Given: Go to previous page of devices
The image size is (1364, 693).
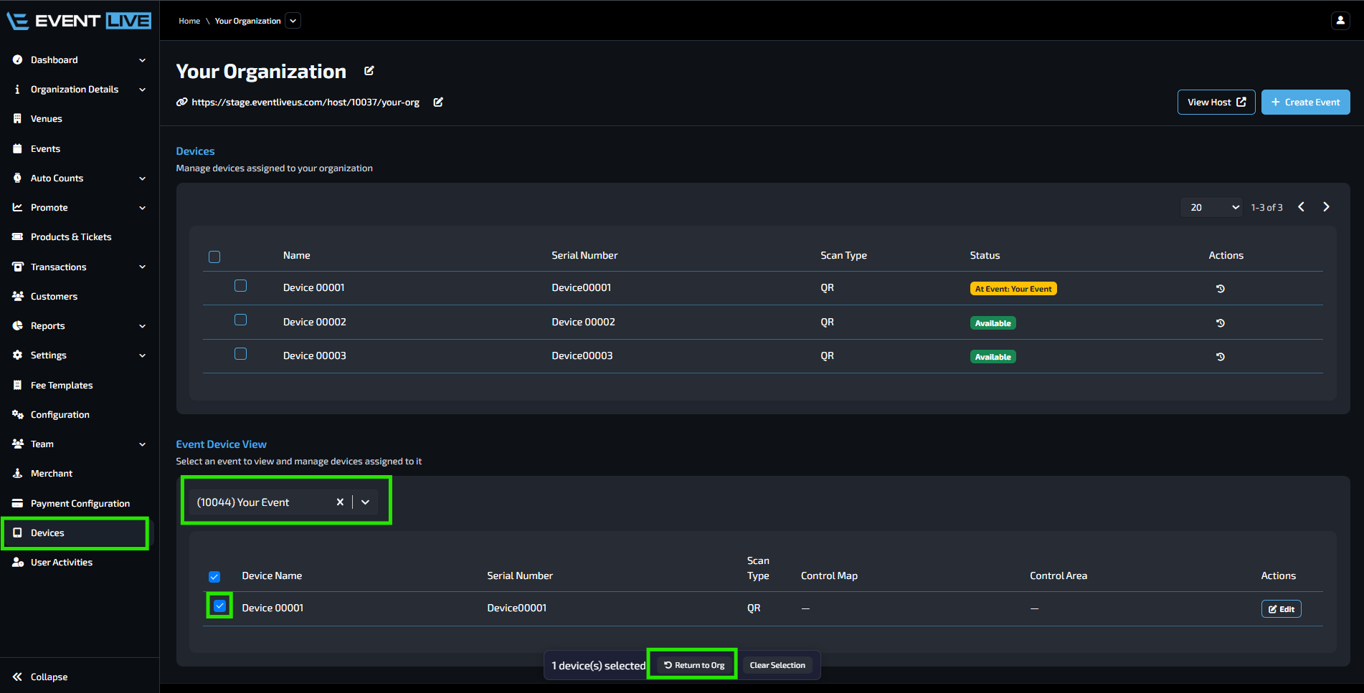Looking at the screenshot, I should click(x=1301, y=207).
